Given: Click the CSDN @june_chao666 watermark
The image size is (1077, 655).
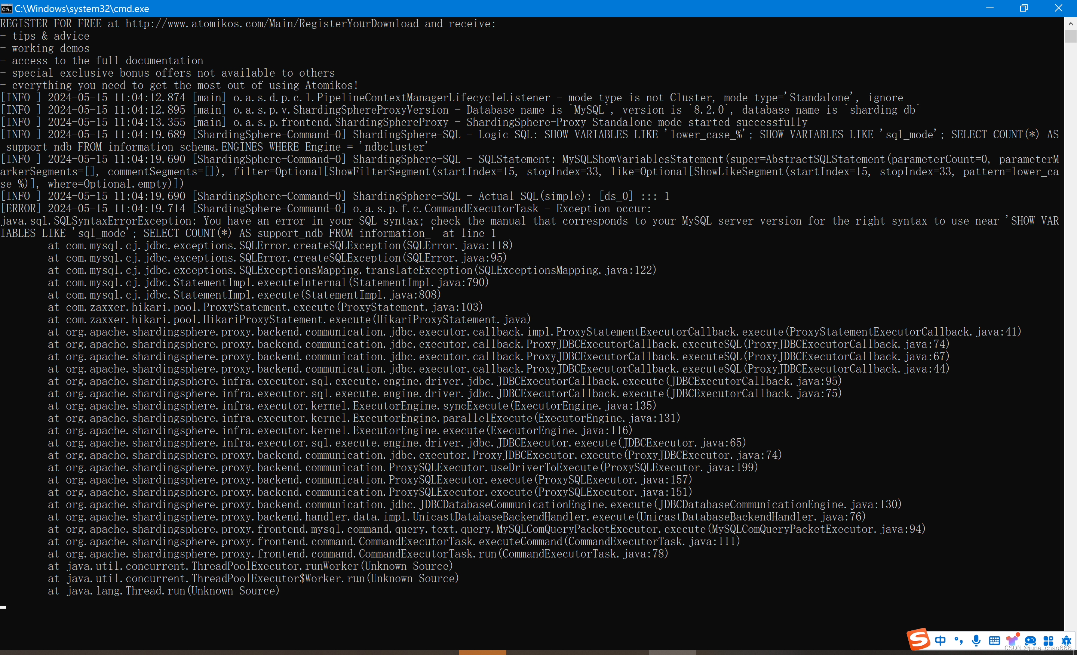Looking at the screenshot, I should tap(1036, 648).
